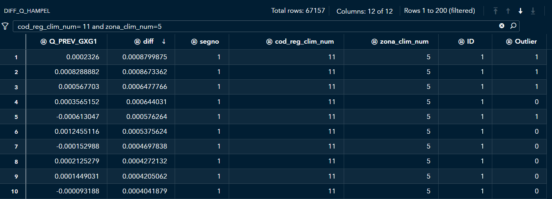Click inside the filter expression field
The width and height of the screenshot is (552, 199).
(x=240, y=26)
